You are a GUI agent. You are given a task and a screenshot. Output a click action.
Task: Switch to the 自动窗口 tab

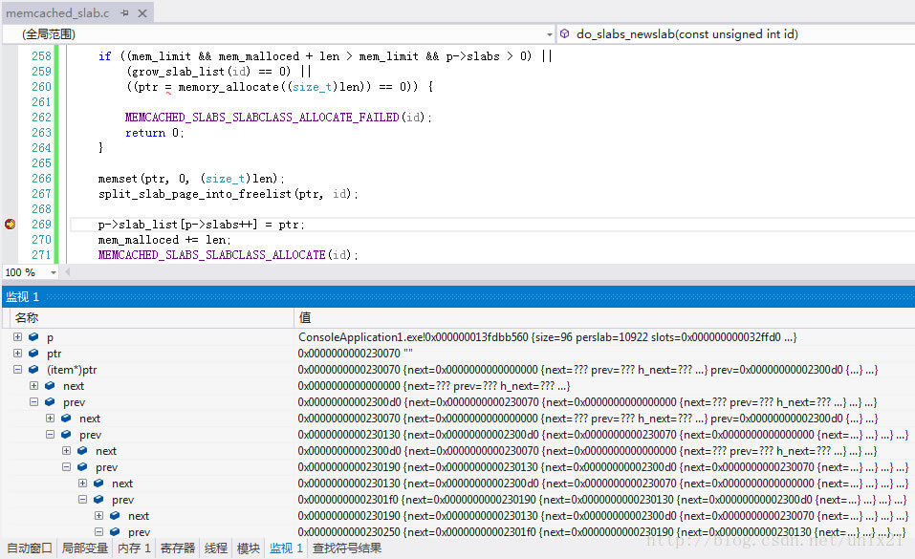(30, 548)
